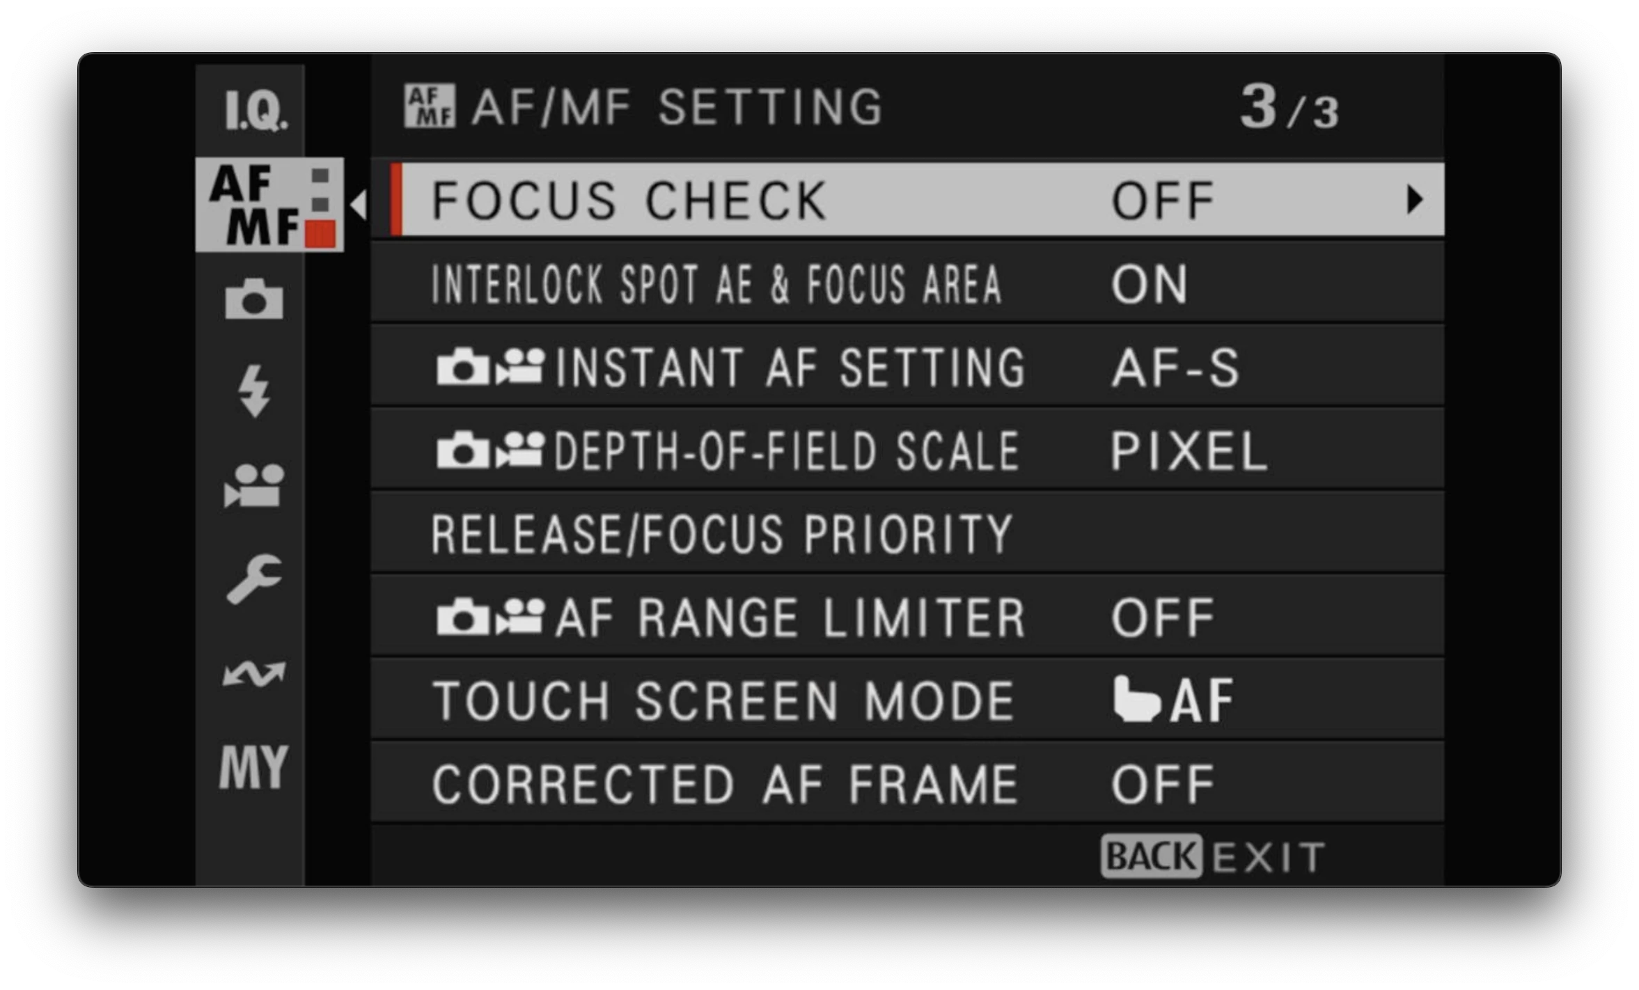The height and width of the screenshot is (990, 1639).
Task: Open the movie settings camera icon
Action: tap(256, 487)
